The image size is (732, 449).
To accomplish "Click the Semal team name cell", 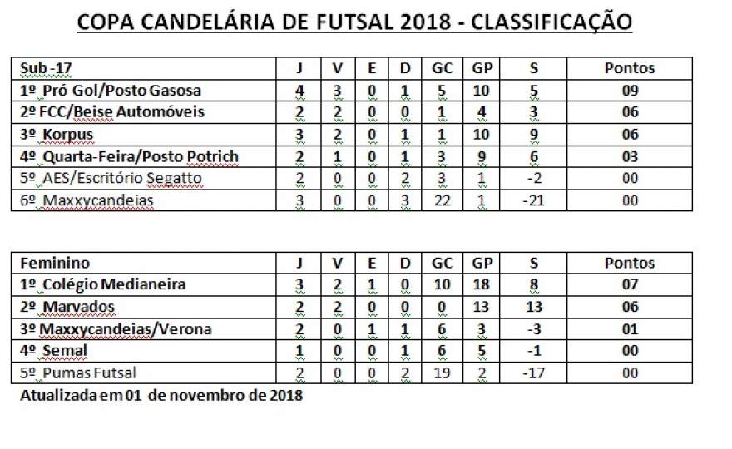I will coord(144,351).
